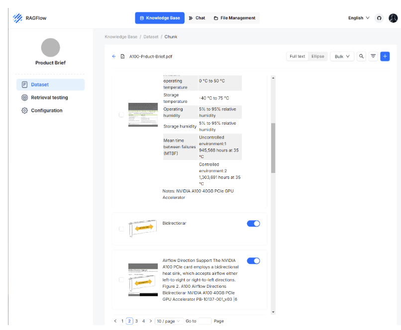Go to next page arrow in pagination
The image size is (401, 330).
click(x=151, y=321)
